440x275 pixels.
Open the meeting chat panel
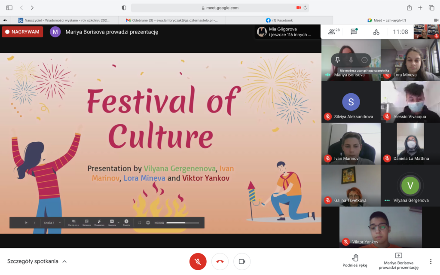(x=354, y=32)
